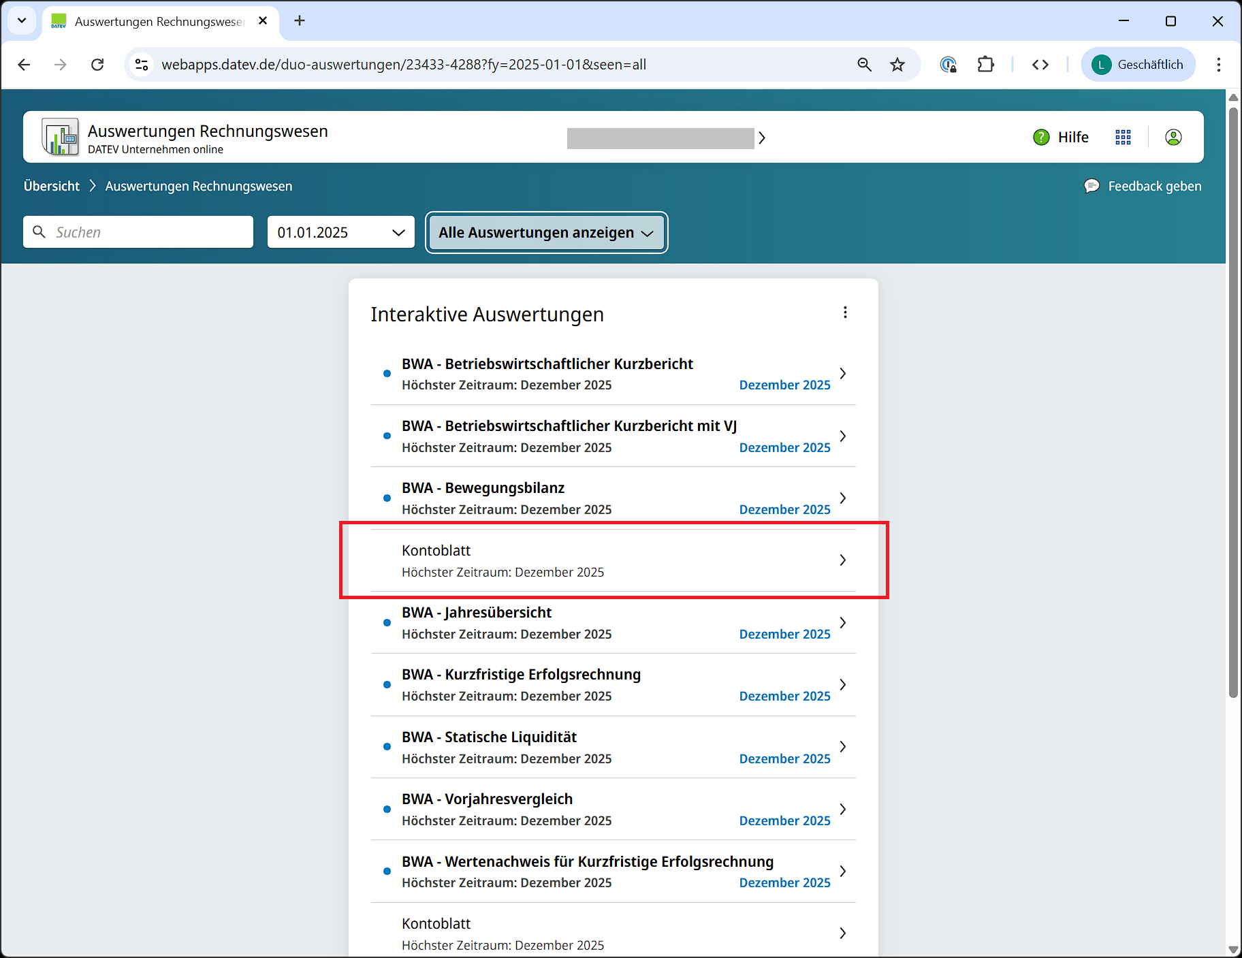Click the code brackets extension icon
This screenshot has width=1242, height=958.
click(x=1040, y=64)
